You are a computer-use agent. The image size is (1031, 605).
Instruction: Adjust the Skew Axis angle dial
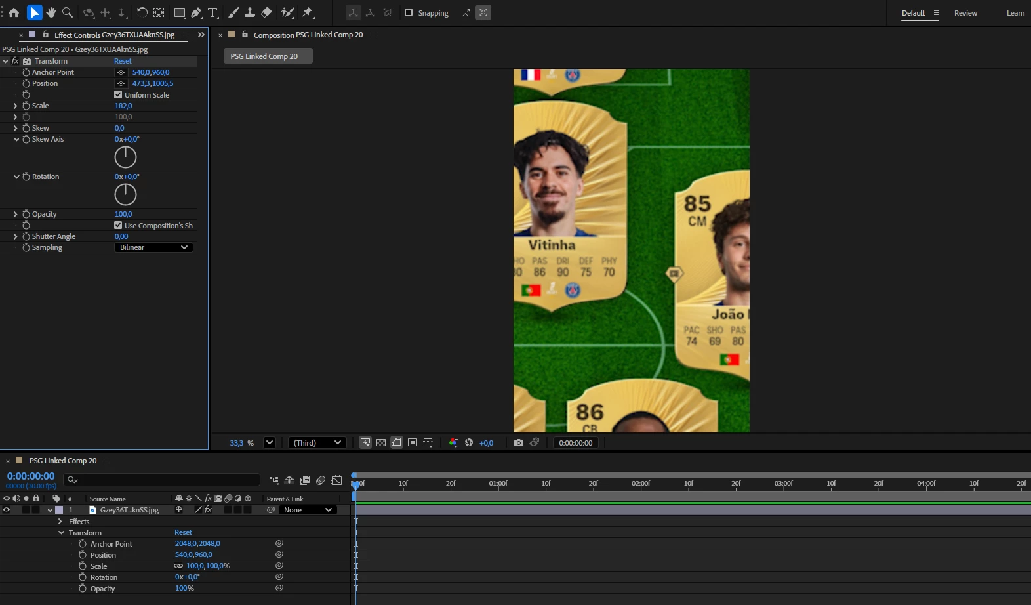(125, 157)
